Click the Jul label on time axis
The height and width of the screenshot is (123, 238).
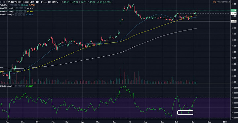[130, 122]
